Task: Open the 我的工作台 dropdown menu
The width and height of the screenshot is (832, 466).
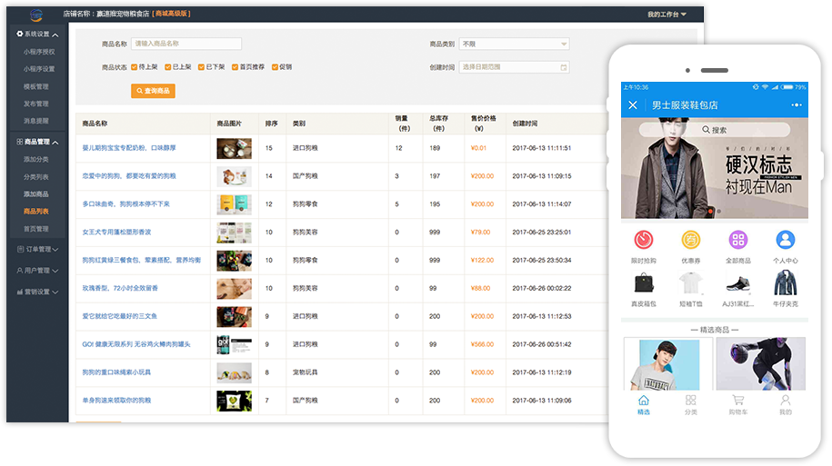Action: click(667, 15)
